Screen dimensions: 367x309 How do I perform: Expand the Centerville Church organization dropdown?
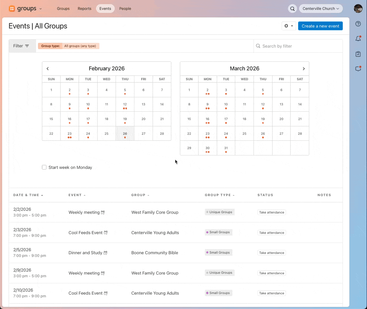click(321, 9)
